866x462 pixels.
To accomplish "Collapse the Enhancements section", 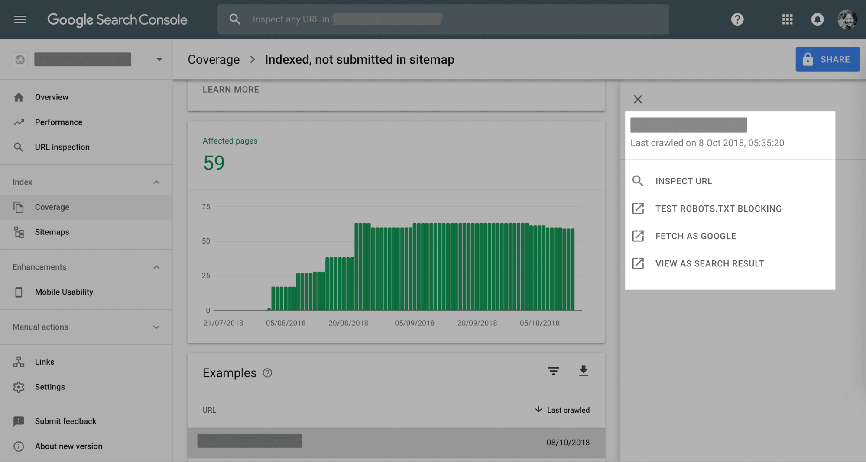I will click(156, 267).
